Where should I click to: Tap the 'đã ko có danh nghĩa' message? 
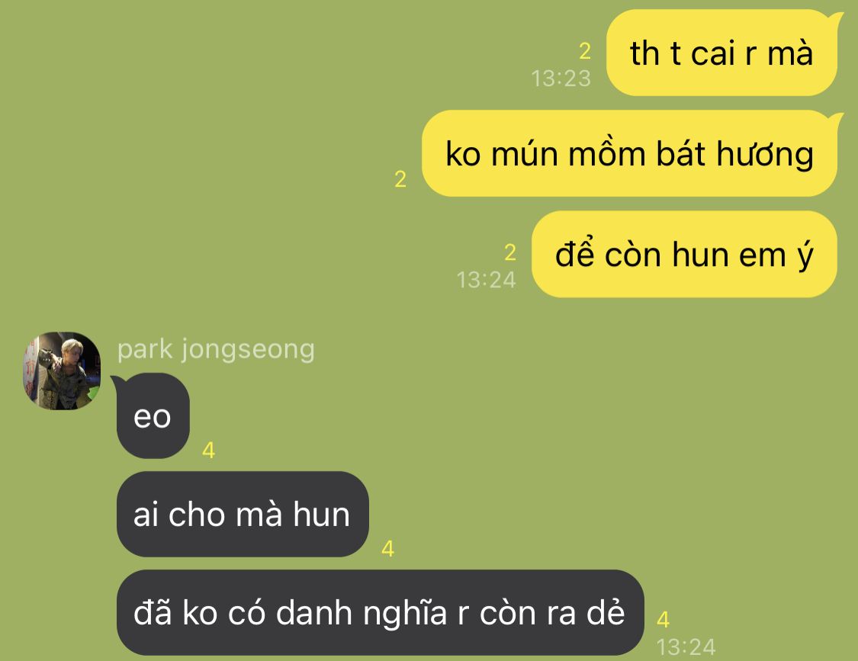(x=380, y=612)
